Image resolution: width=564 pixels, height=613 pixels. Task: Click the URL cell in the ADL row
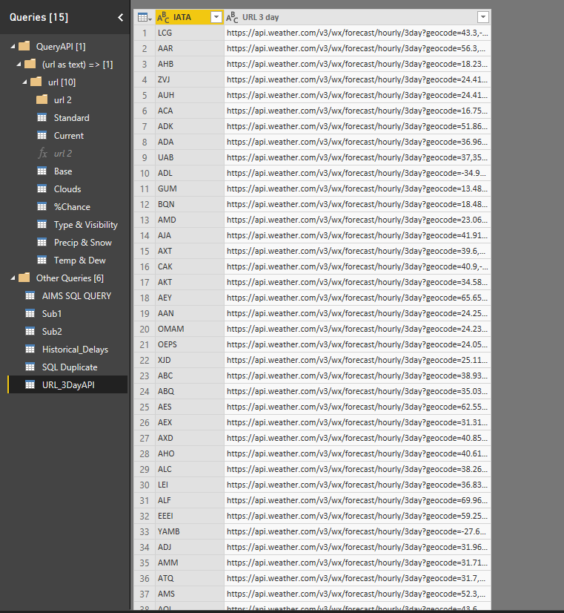(357, 173)
